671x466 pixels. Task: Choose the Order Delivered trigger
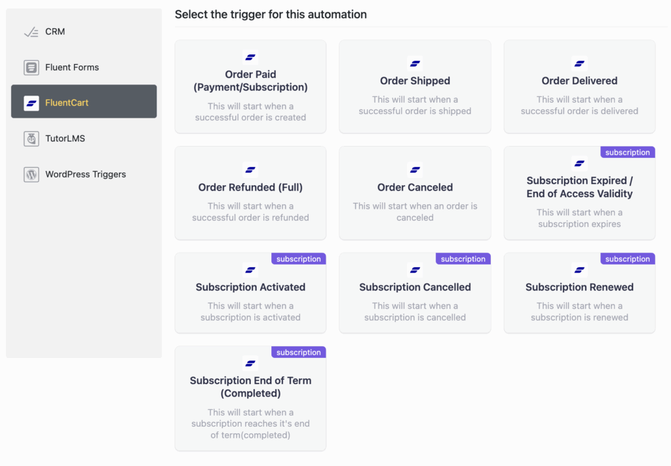(579, 87)
